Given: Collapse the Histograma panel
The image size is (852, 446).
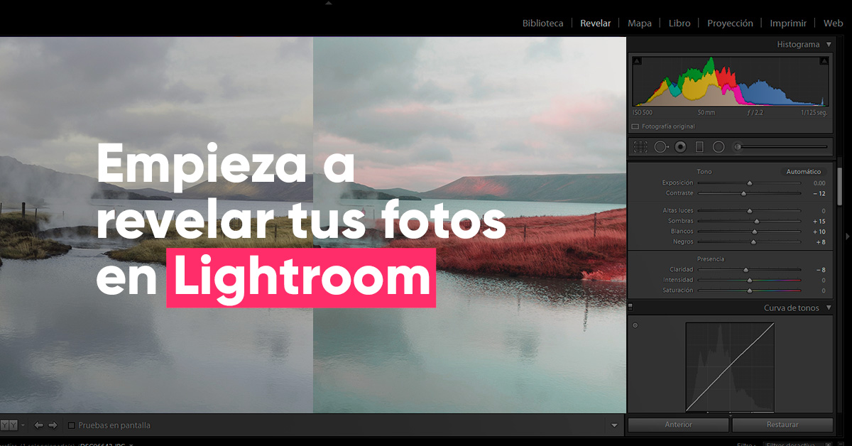Looking at the screenshot, I should click(x=829, y=45).
